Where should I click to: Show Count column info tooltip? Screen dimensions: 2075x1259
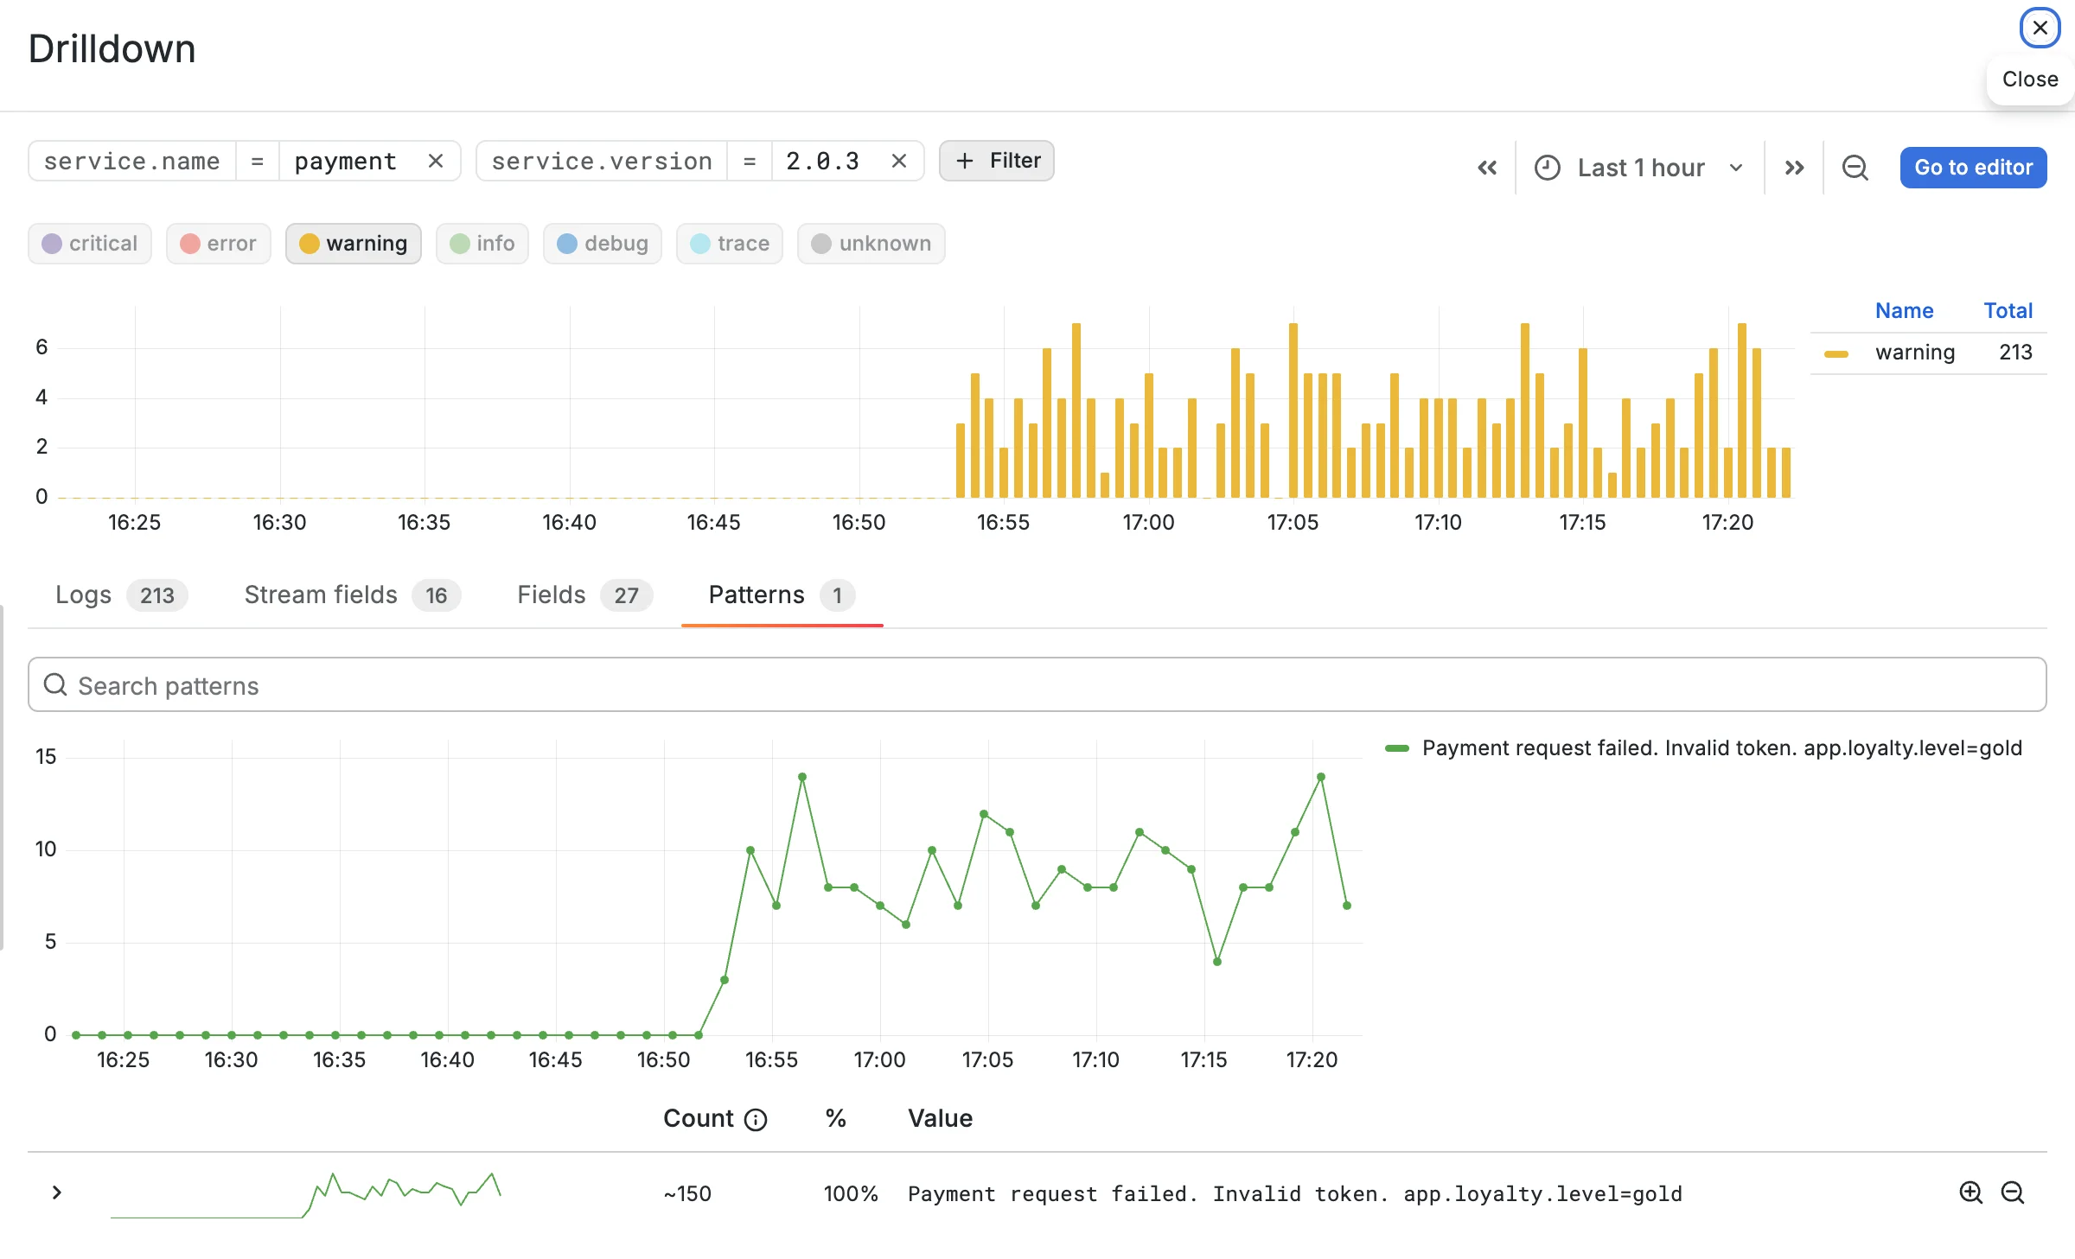(756, 1120)
